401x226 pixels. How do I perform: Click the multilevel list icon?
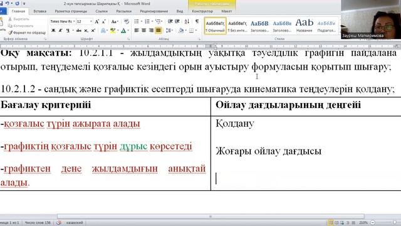158,21
